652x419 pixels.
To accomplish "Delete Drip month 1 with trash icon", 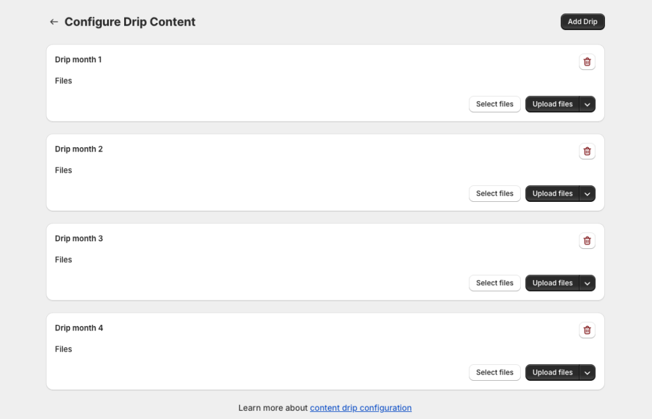I will click(x=587, y=62).
